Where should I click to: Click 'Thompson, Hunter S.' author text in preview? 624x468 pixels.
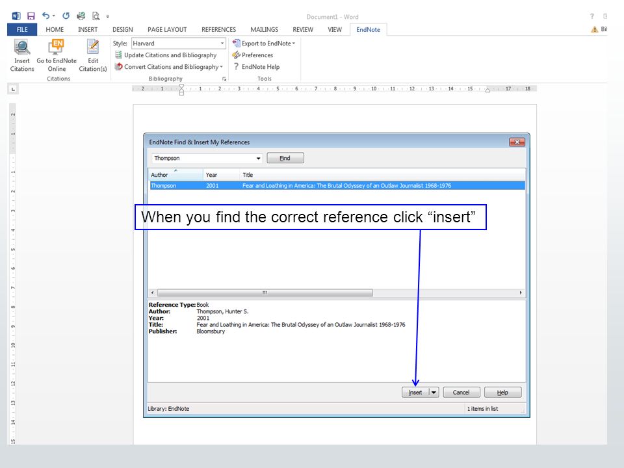pyautogui.click(x=222, y=311)
